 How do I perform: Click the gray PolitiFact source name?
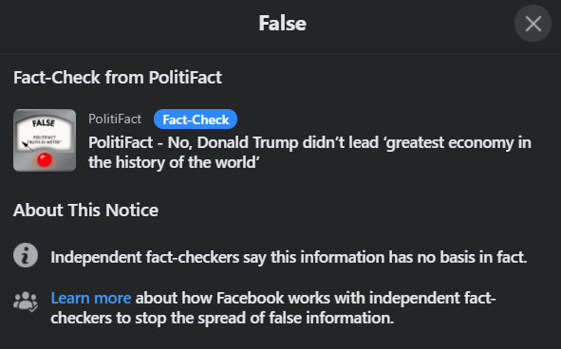coord(115,119)
